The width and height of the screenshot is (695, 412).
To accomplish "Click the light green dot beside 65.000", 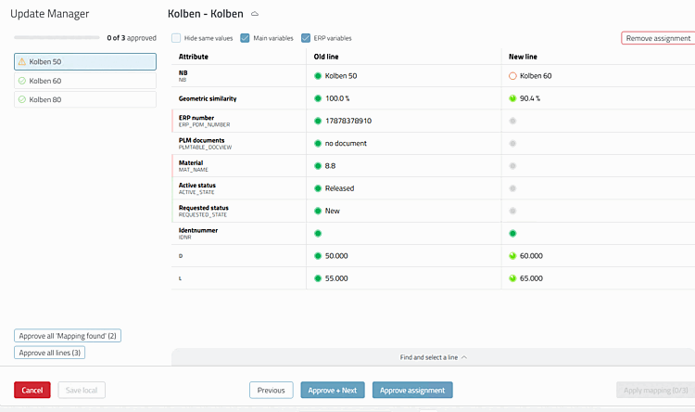I will point(512,278).
